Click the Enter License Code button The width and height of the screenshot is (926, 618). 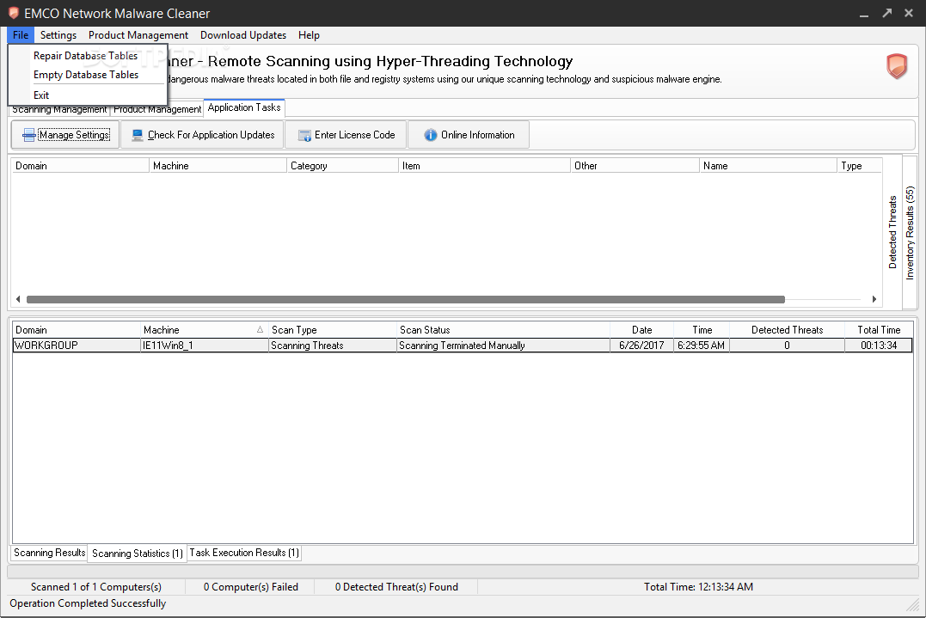[346, 135]
